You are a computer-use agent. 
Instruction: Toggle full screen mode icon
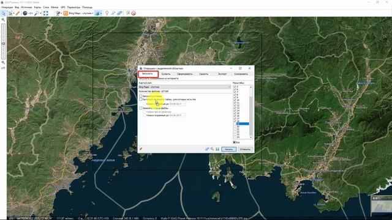pyautogui.click(x=46, y=13)
